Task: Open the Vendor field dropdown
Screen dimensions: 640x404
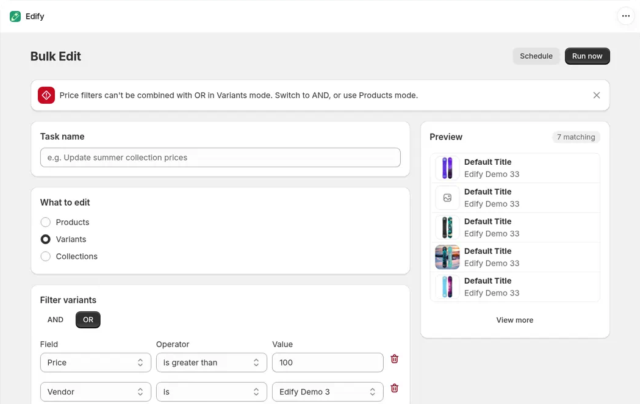Action: click(x=96, y=392)
